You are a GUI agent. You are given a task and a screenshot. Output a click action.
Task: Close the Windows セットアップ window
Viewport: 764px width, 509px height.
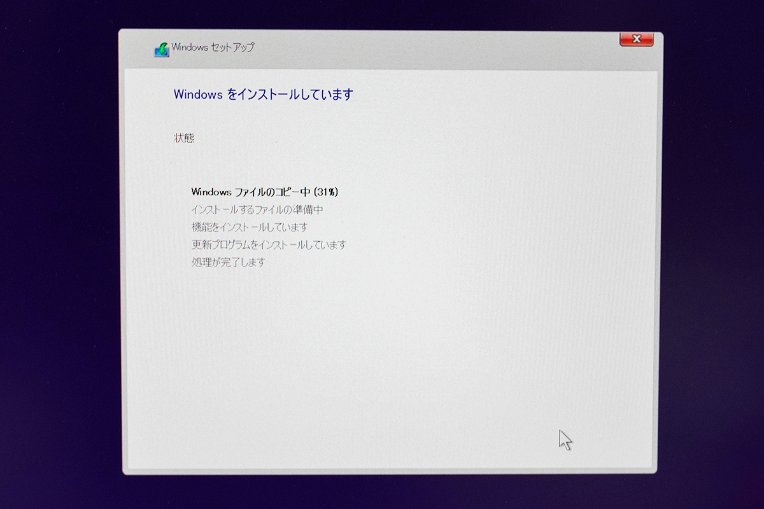point(636,39)
